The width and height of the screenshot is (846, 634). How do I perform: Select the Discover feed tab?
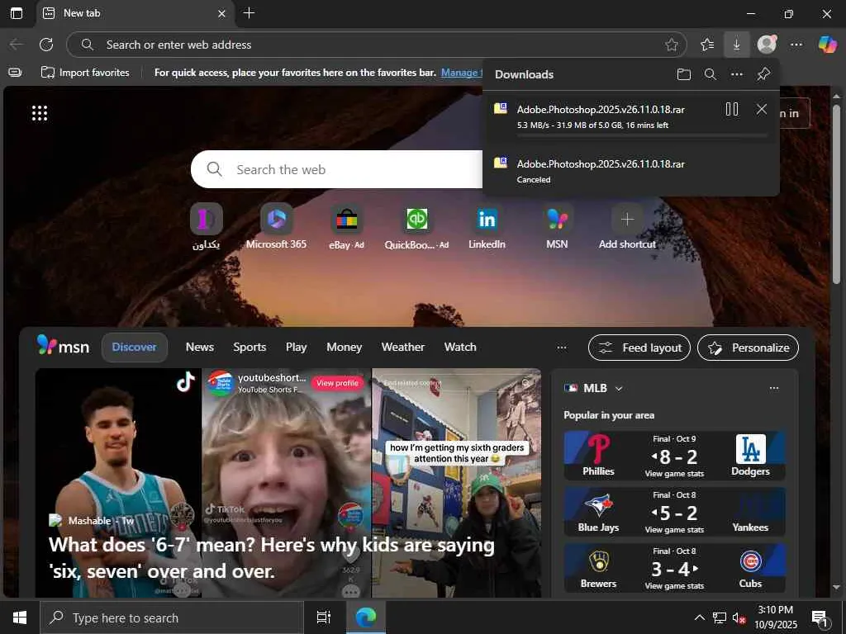[x=135, y=348]
